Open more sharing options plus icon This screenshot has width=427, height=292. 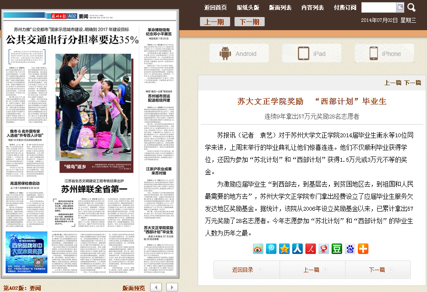[363, 249]
